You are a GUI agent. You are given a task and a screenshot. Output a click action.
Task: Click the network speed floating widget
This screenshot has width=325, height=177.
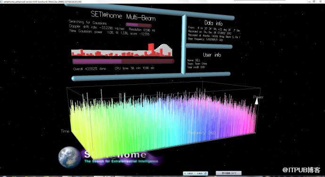point(195,173)
